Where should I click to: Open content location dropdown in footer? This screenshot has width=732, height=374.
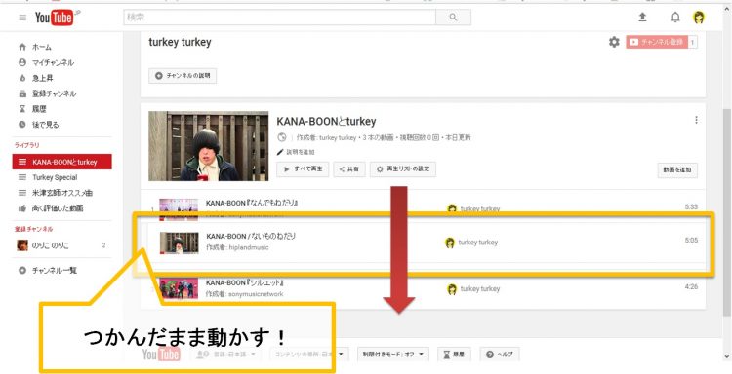[x=309, y=355]
